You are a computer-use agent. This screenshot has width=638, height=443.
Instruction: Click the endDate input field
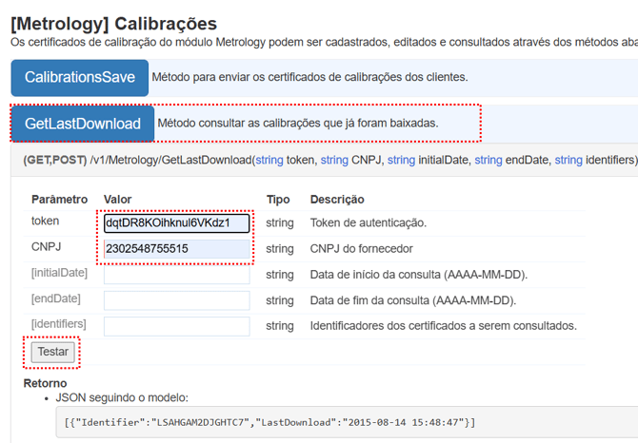point(177,300)
